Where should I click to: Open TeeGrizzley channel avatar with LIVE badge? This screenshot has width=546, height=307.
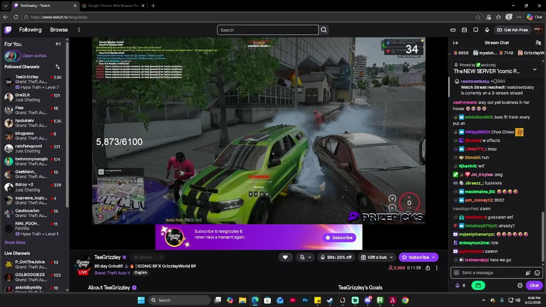(83, 266)
